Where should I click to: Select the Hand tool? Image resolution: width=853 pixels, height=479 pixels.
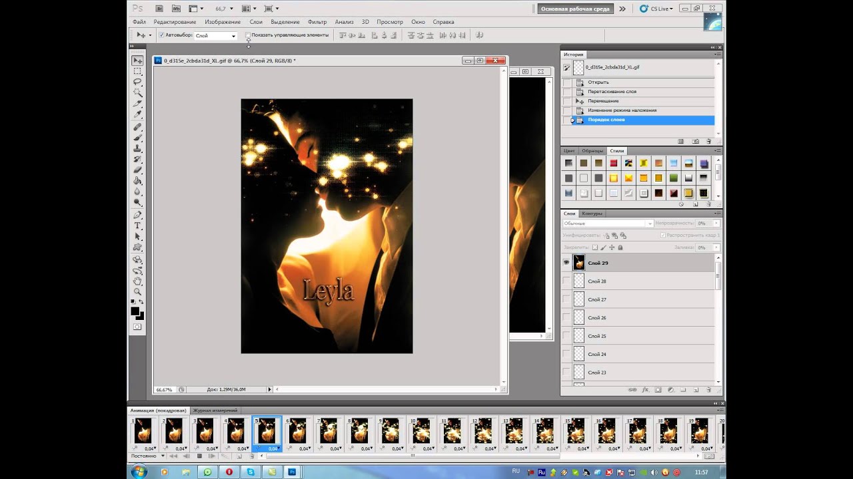[138, 281]
